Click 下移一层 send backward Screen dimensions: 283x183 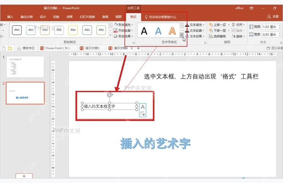click(x=218, y=30)
